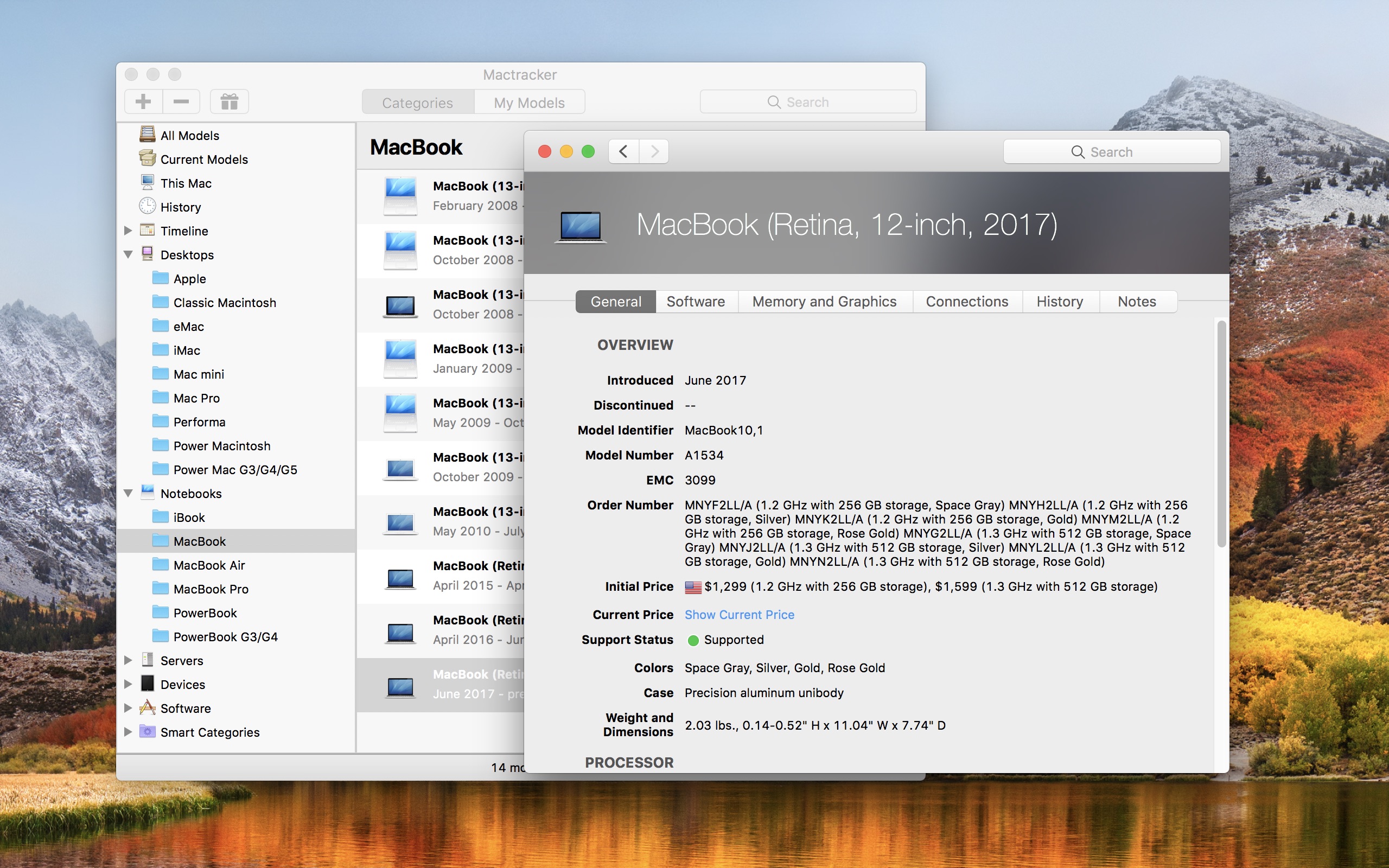Image resolution: width=1389 pixels, height=868 pixels.
Task: Click the gift box icon in Mactracker toolbar
Action: [x=229, y=101]
